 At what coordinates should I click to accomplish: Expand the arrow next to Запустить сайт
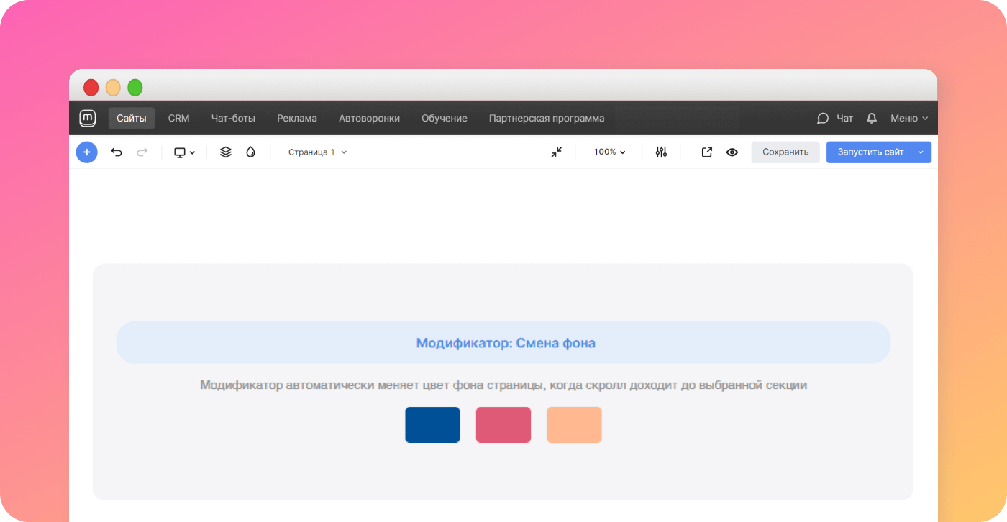click(x=921, y=152)
